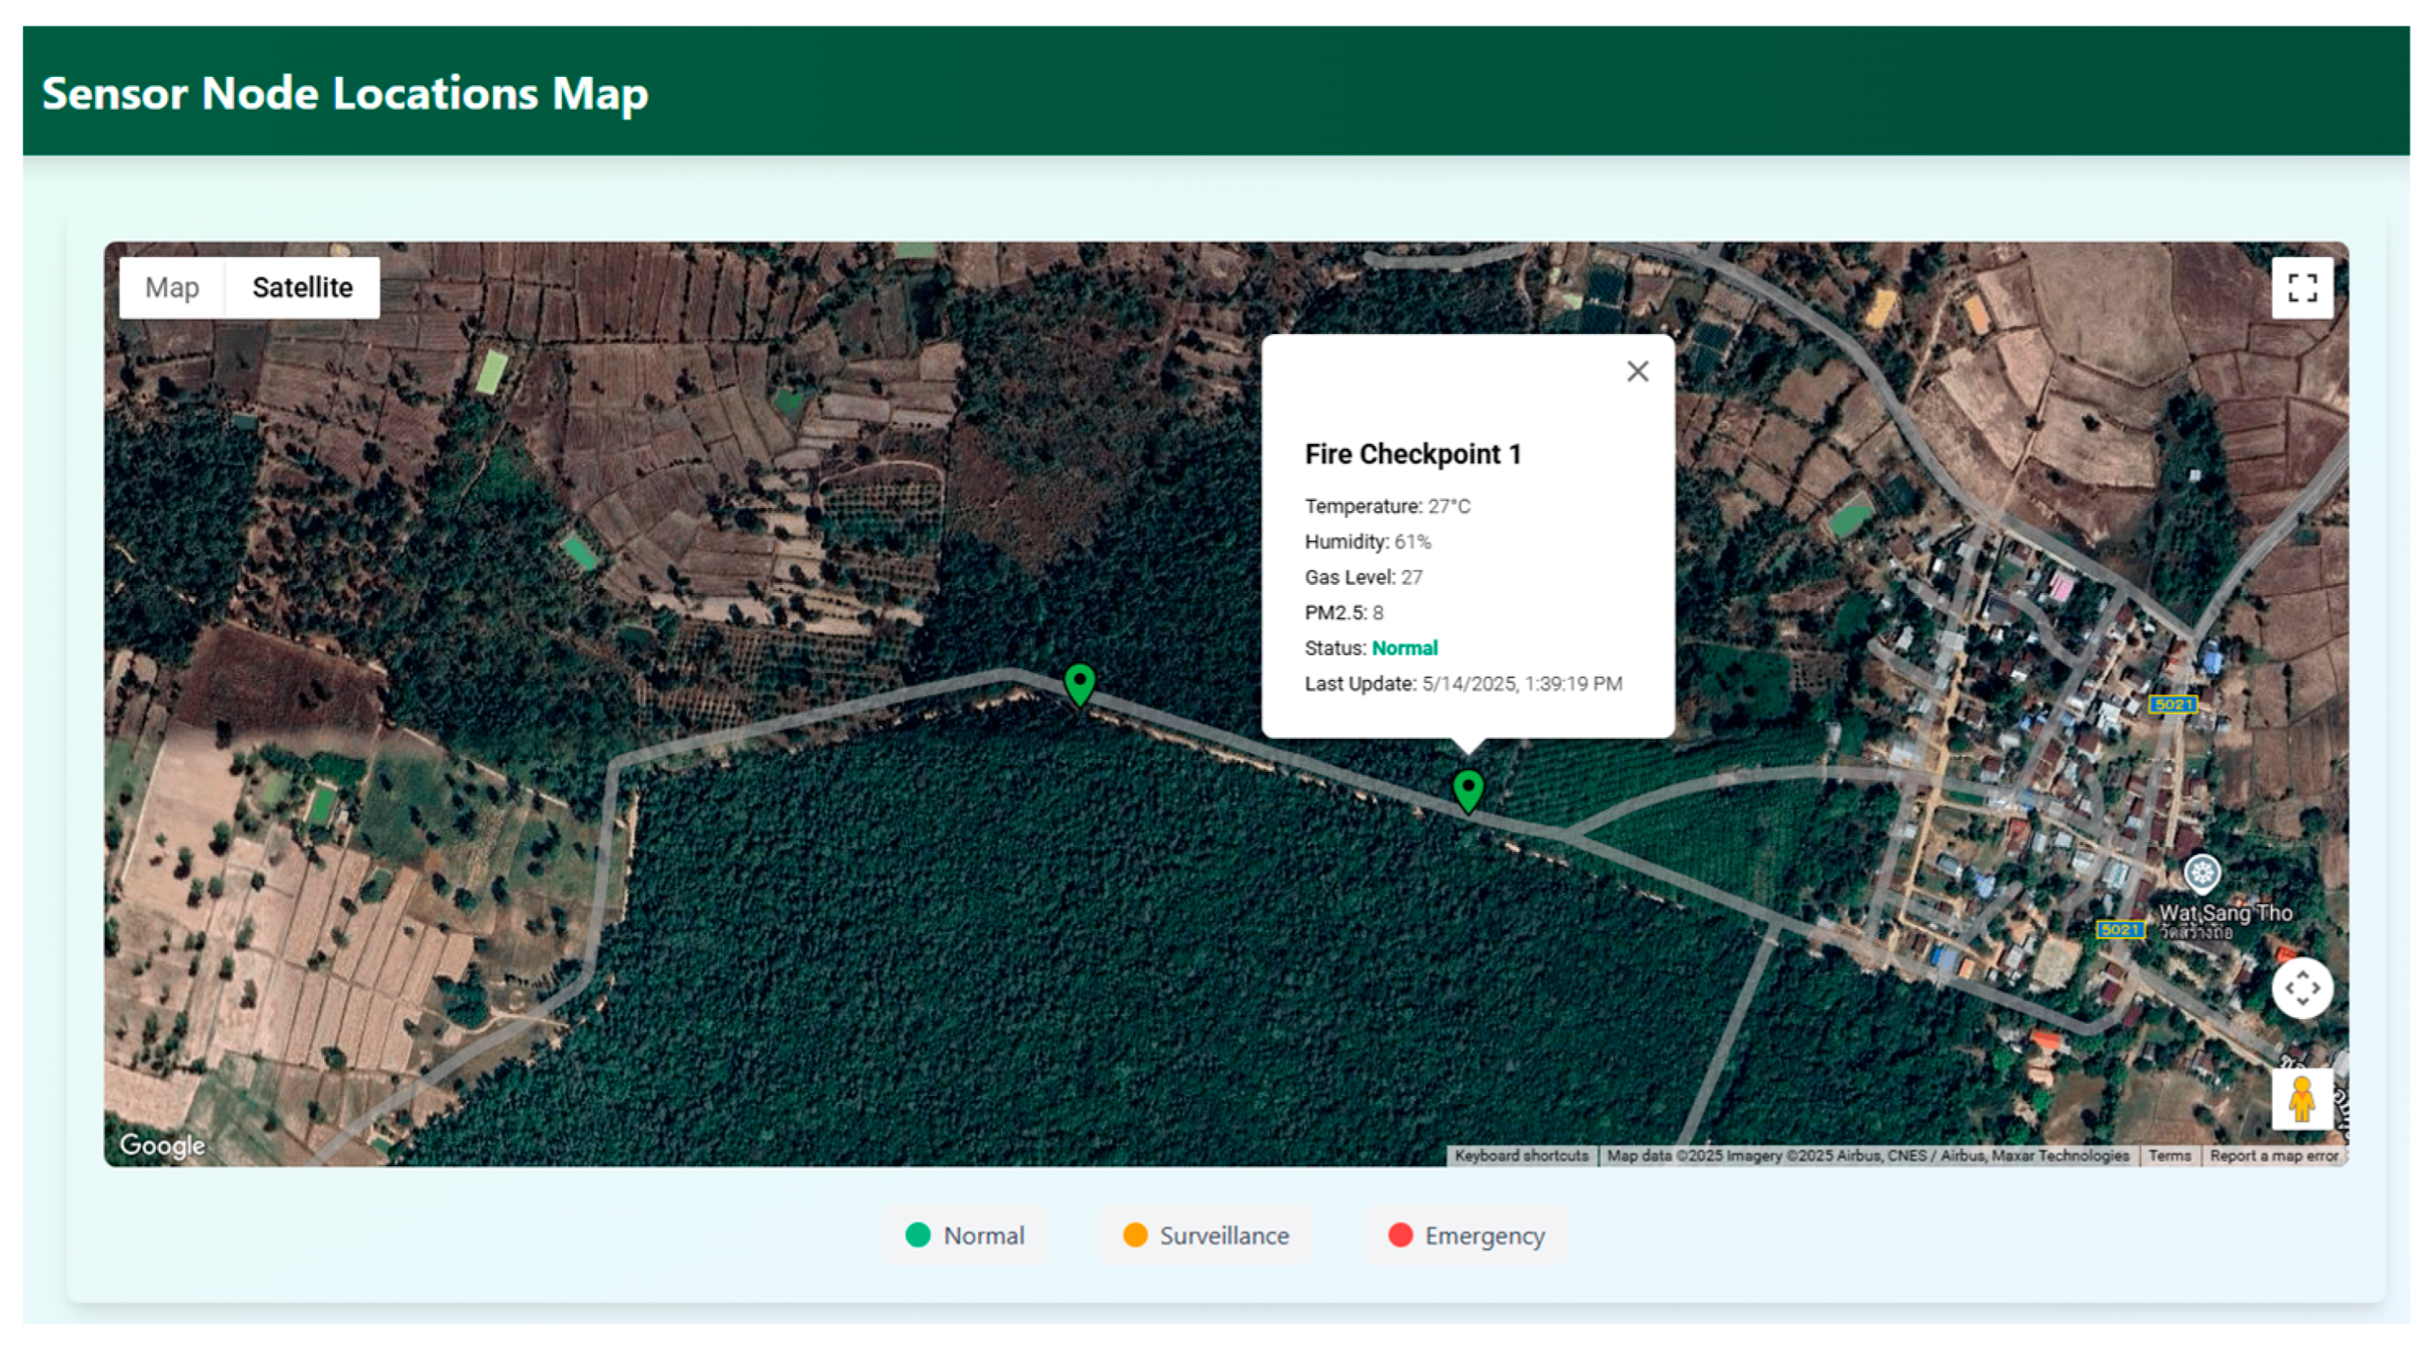The height and width of the screenshot is (1349, 2432).
Task: Close the Fire Checkpoint 1 info popup
Action: coord(1637,371)
